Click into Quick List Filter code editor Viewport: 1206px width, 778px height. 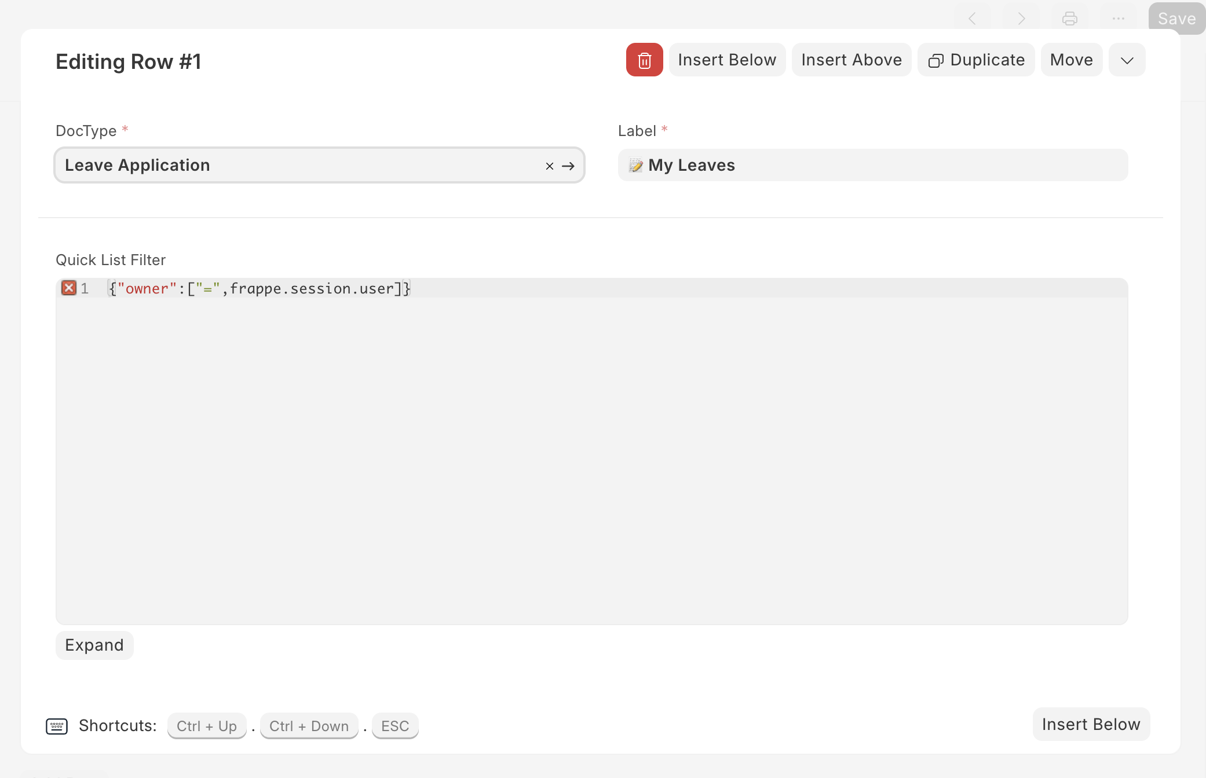[591, 451]
